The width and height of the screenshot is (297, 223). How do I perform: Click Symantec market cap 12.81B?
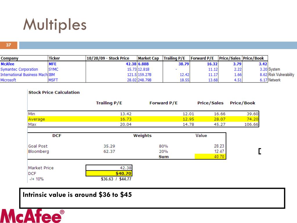coord(144,69)
